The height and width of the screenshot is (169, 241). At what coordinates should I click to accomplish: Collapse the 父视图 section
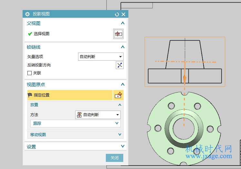123,23
